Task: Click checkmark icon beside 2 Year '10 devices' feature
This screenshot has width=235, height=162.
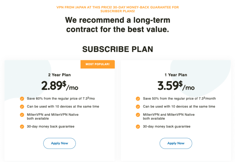Action: pos(22,107)
